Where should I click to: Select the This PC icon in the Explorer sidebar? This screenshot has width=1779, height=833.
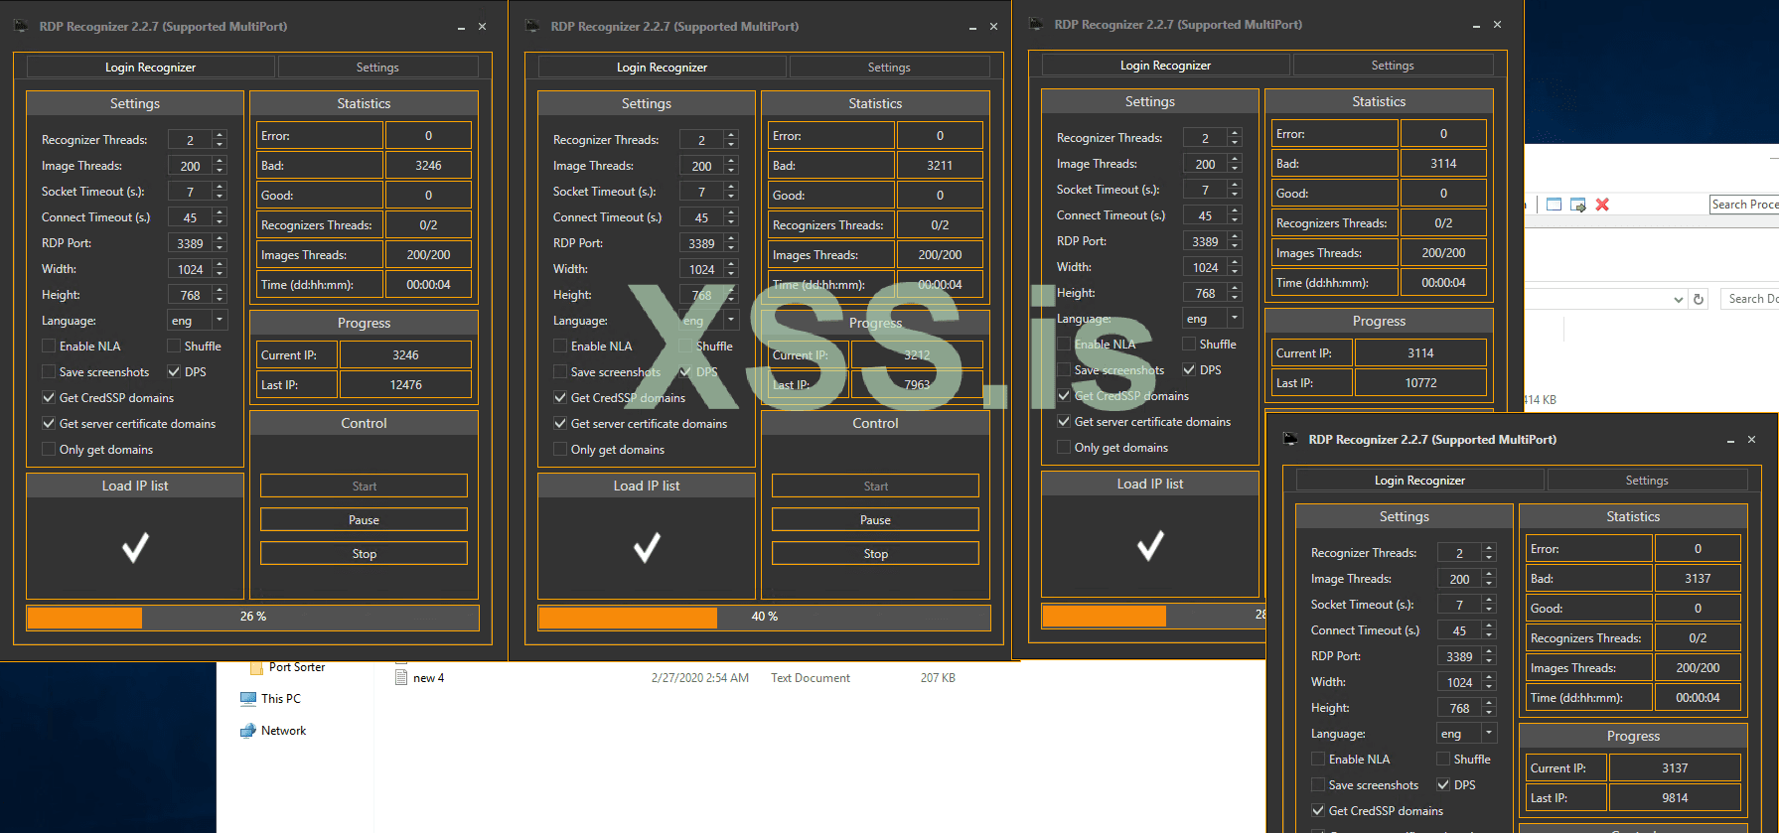pos(248,699)
